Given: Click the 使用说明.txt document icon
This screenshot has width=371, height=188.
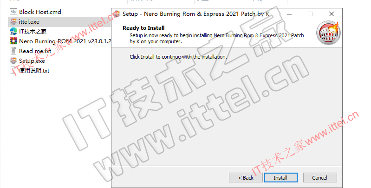Looking at the screenshot, I should point(13,70).
